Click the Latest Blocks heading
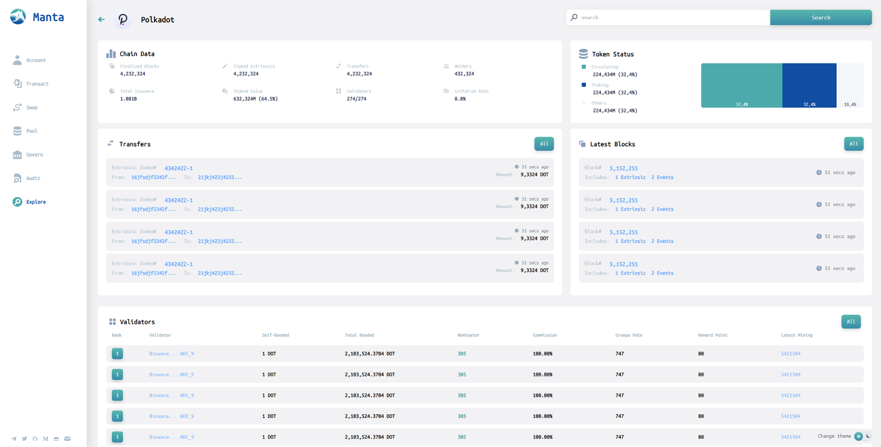This screenshot has height=447, width=881. click(613, 144)
